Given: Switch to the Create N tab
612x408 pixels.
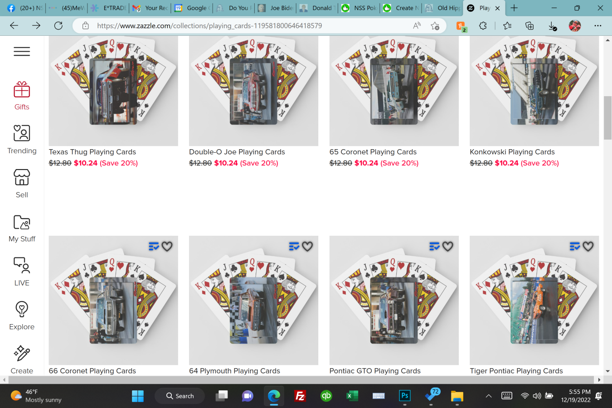Looking at the screenshot, I should point(401,8).
